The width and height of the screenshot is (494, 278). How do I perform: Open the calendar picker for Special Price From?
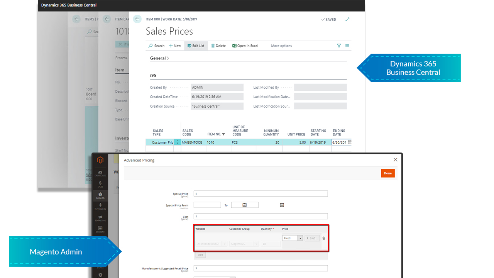[x=245, y=205]
